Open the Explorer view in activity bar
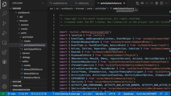This screenshot has height=96, width=171. click(x=4, y=4)
